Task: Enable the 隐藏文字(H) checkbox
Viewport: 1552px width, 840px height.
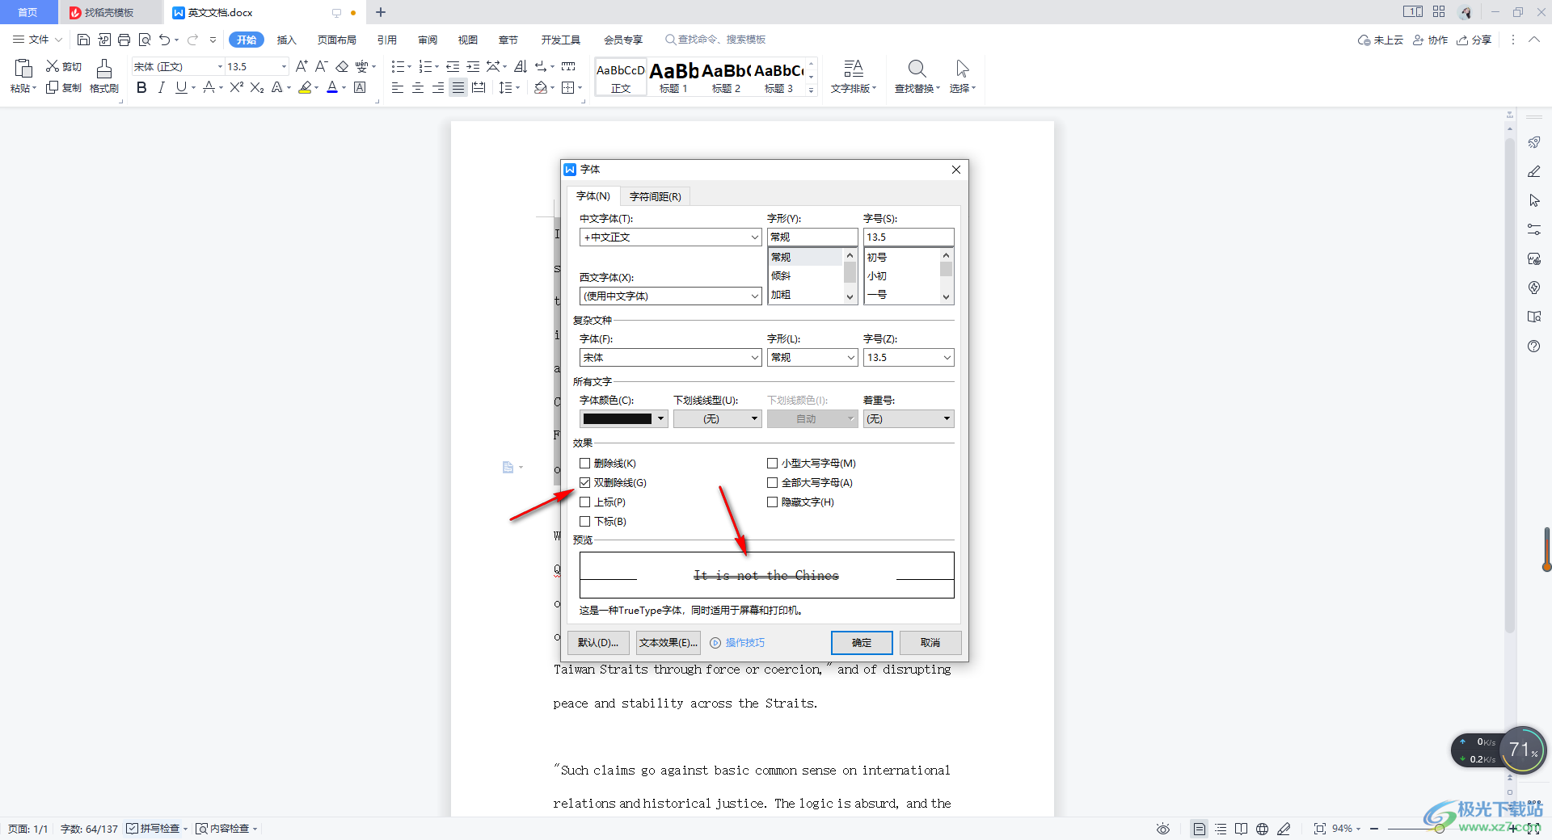Action: pos(772,502)
